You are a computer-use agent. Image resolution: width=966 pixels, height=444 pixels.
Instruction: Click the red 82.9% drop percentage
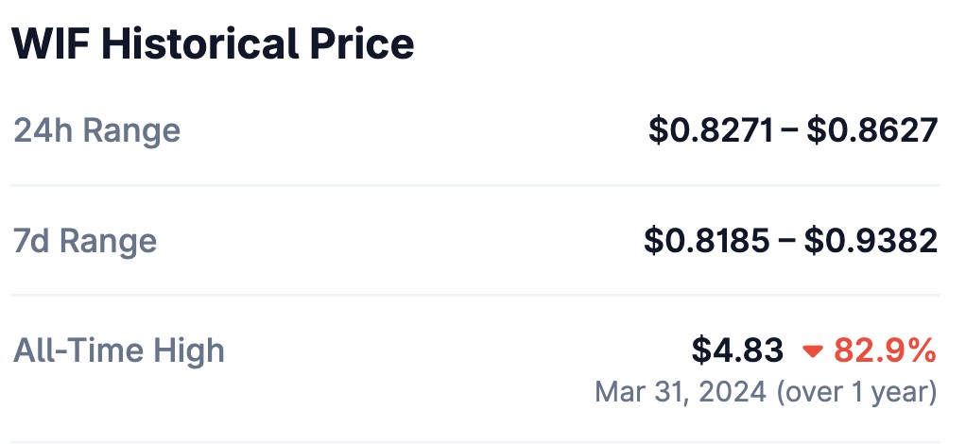click(x=885, y=351)
